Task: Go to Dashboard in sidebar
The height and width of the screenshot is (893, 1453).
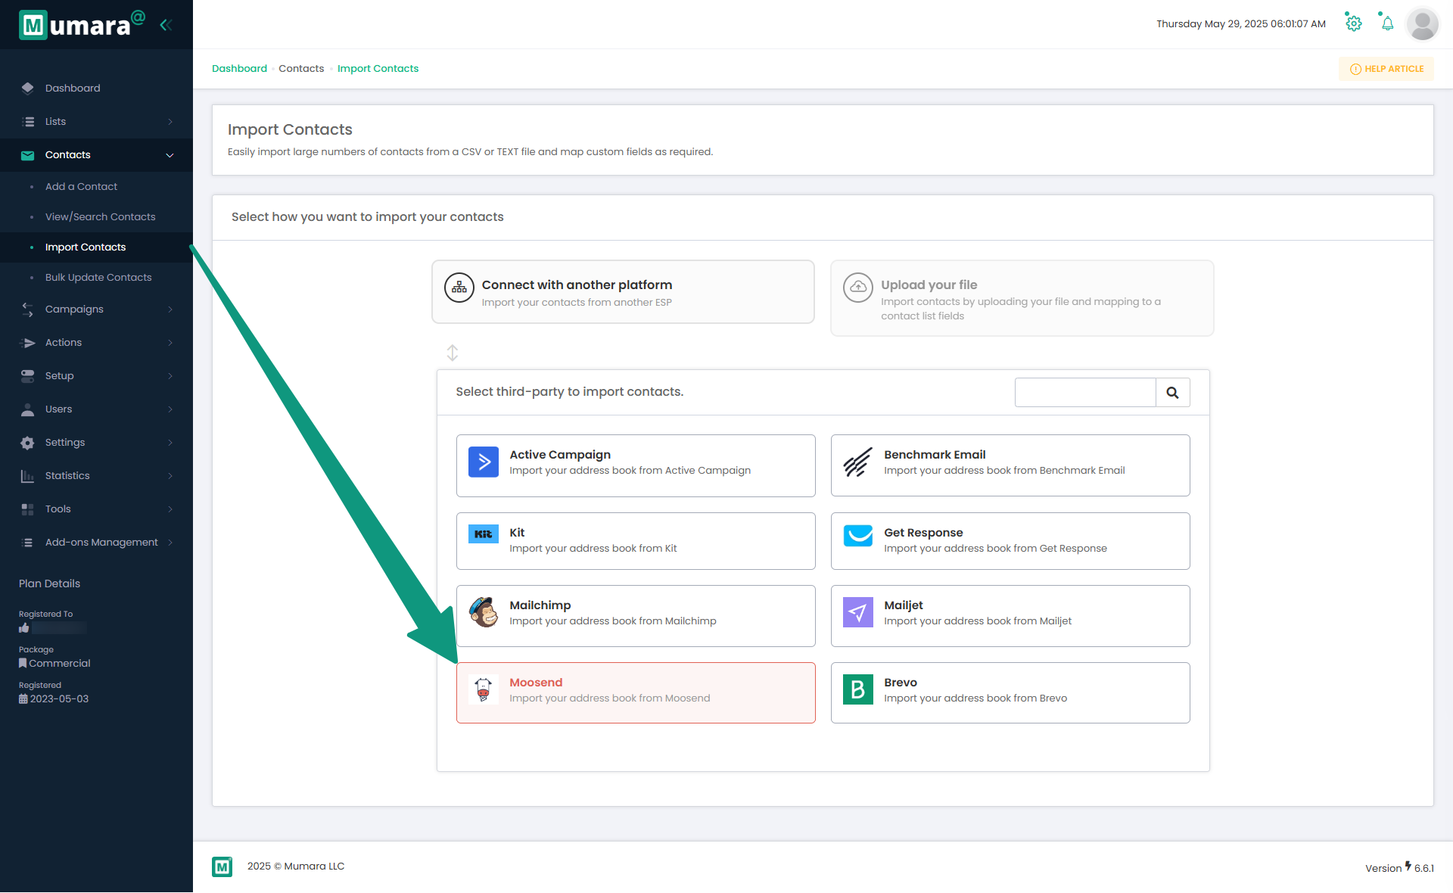Action: coord(73,89)
